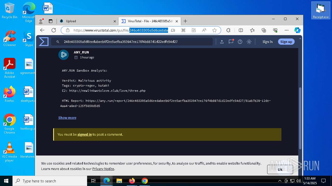The width and height of the screenshot is (332, 186).
Task: Click the Sign up button
Action: tap(286, 42)
